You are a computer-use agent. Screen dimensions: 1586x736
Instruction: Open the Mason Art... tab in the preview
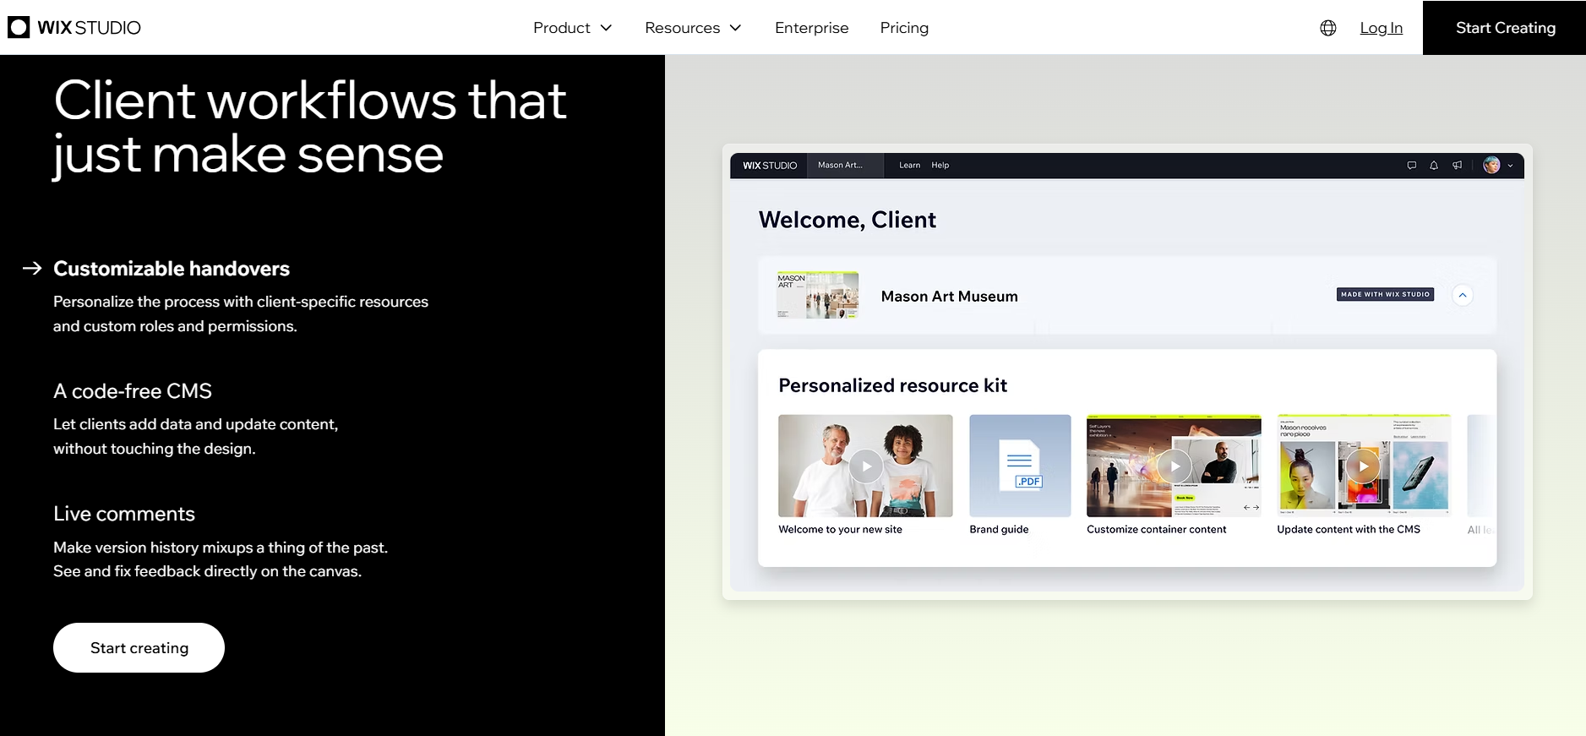(845, 166)
